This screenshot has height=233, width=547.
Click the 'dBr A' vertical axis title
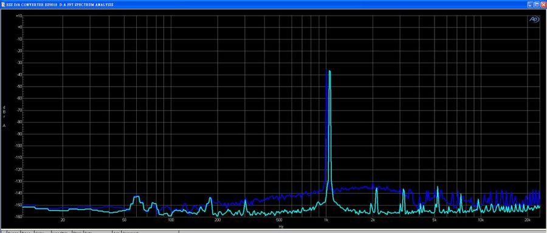[x=4, y=116]
